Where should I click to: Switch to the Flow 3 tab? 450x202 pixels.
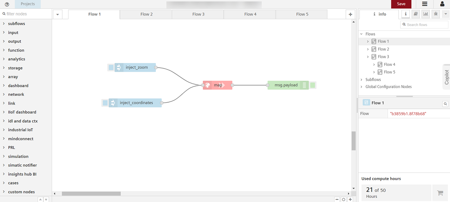[x=198, y=14]
